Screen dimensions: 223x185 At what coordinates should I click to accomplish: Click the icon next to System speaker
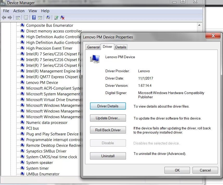[22, 162]
